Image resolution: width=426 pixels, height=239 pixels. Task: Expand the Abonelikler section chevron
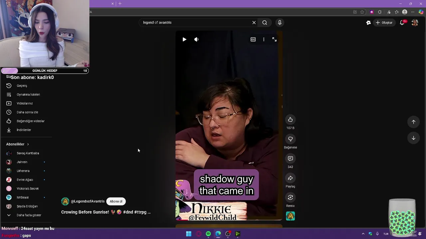click(28, 144)
